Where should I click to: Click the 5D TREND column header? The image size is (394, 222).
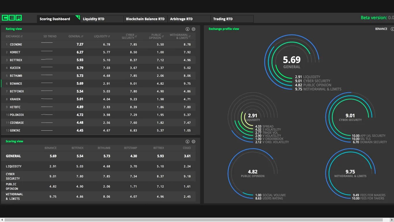click(50, 36)
